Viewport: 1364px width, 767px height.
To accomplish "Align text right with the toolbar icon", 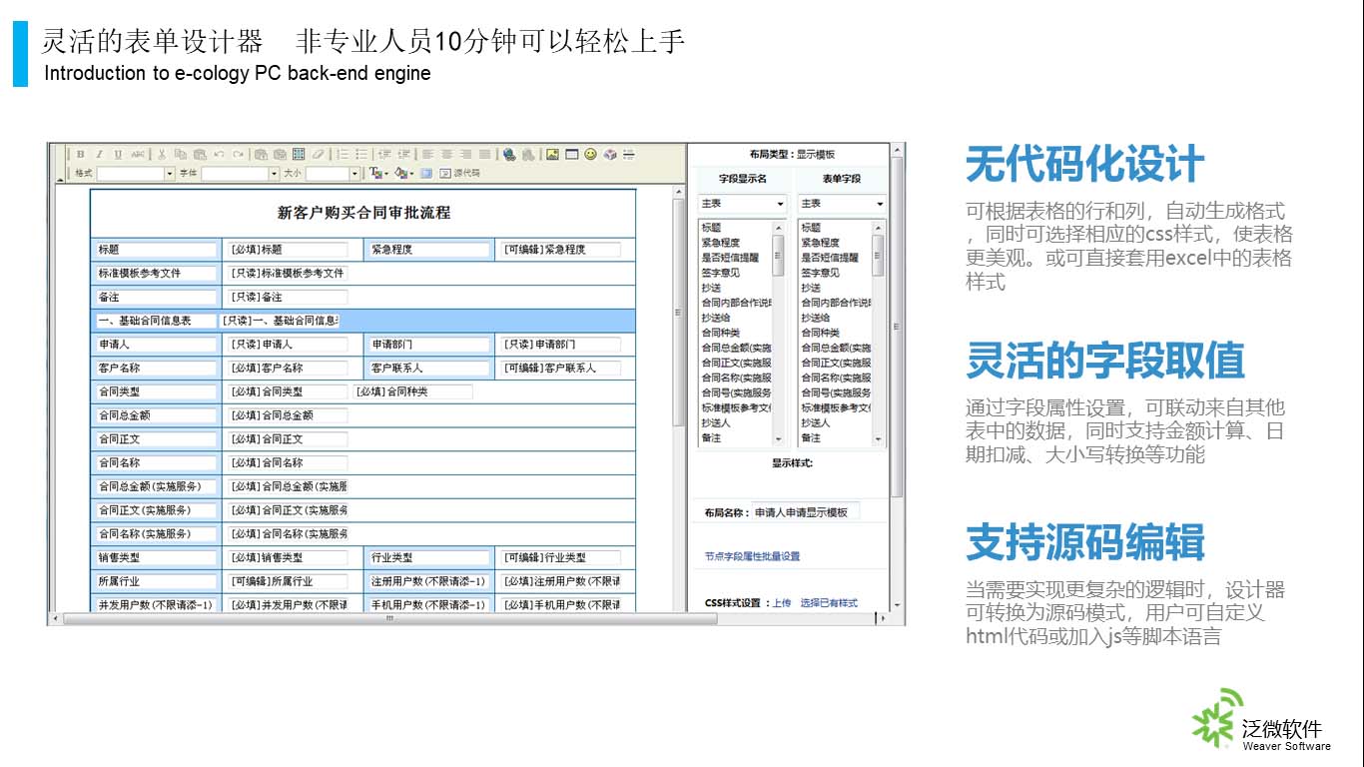I will point(466,154).
